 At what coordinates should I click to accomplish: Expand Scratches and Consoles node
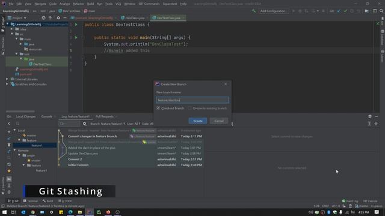click(x=7, y=84)
